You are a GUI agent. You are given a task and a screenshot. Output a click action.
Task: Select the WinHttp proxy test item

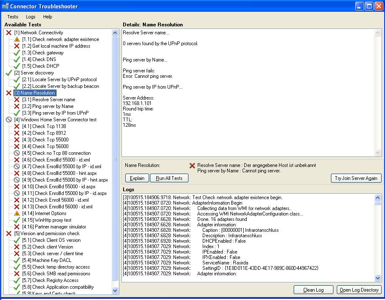(47, 220)
